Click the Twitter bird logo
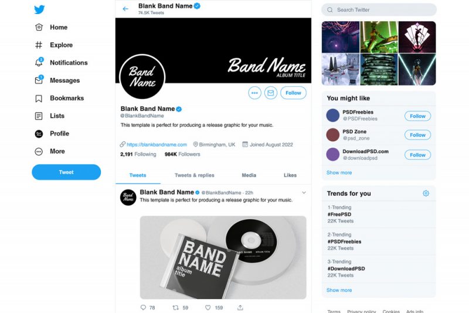Viewport: 469px width, 313px height. coord(39,9)
